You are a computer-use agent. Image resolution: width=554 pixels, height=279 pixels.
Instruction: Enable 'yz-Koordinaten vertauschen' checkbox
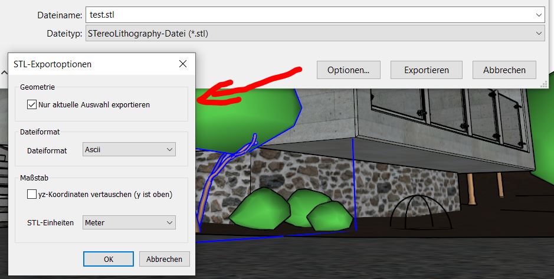tap(32, 194)
